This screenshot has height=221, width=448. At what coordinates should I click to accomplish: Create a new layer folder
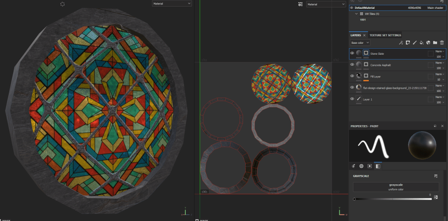[435, 43]
